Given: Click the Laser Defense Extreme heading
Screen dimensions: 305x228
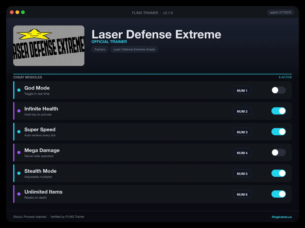Looking at the screenshot, I should 156,34.
